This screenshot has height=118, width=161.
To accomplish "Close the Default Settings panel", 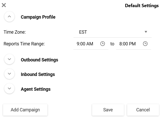I will tap(4, 5).
